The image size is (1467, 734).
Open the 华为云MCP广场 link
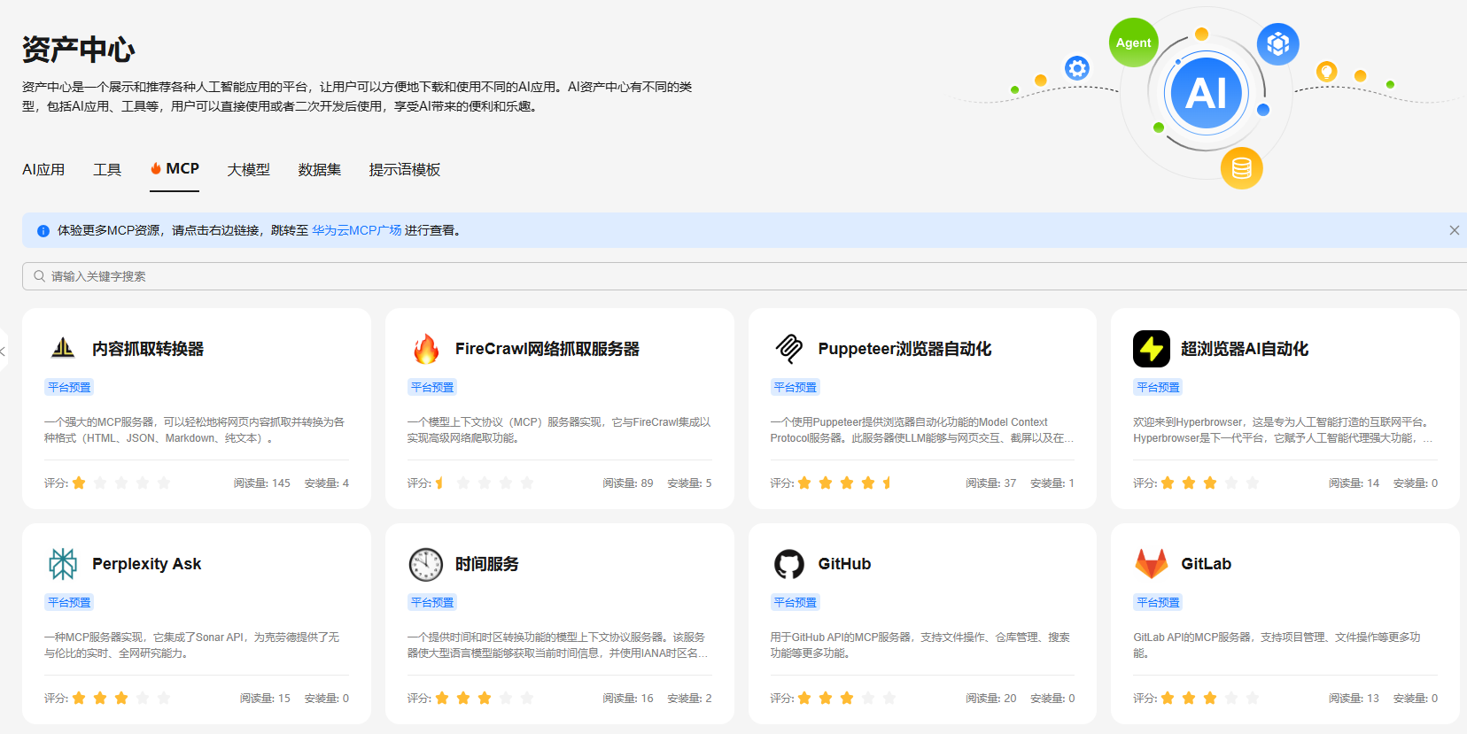point(356,230)
